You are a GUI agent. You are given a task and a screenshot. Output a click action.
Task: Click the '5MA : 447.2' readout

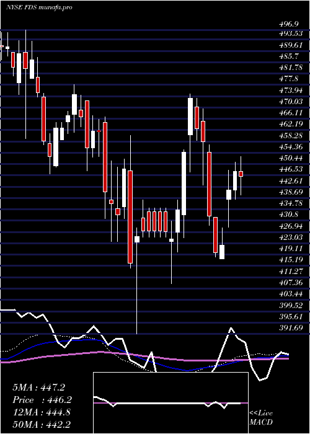point(38,387)
